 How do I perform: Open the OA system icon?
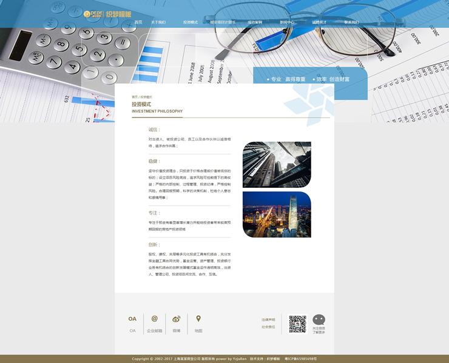point(132,319)
